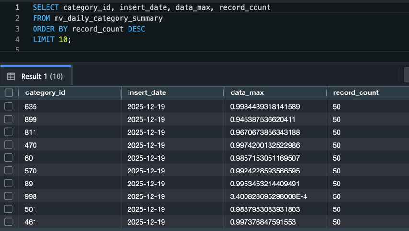The image size is (409, 231).
Task: Select data_max value 0.9857153051169507
Action: click(265, 158)
